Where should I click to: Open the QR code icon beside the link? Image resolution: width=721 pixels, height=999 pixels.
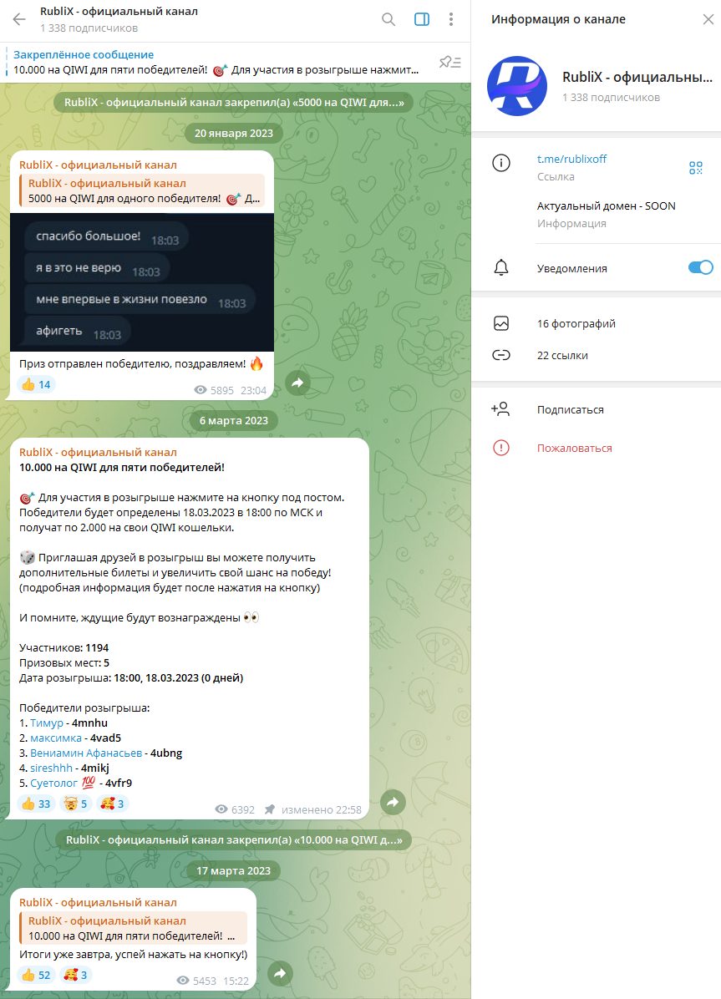pos(695,168)
